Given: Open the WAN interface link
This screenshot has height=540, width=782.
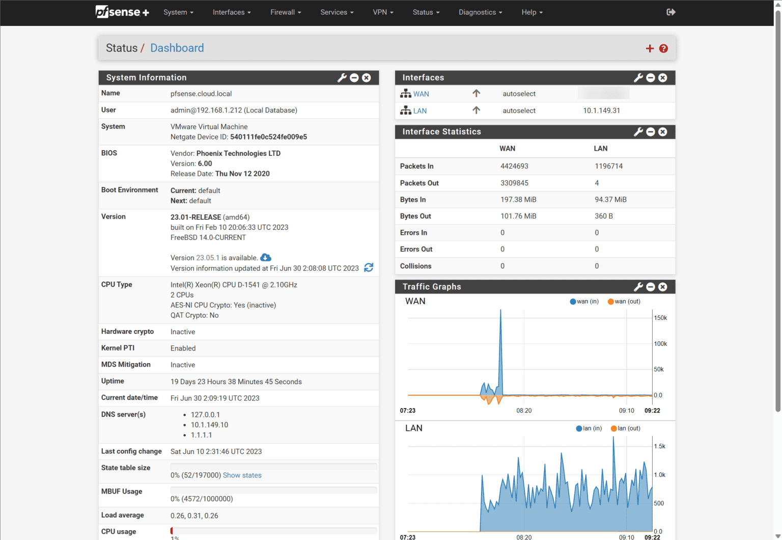Looking at the screenshot, I should pyautogui.click(x=421, y=93).
